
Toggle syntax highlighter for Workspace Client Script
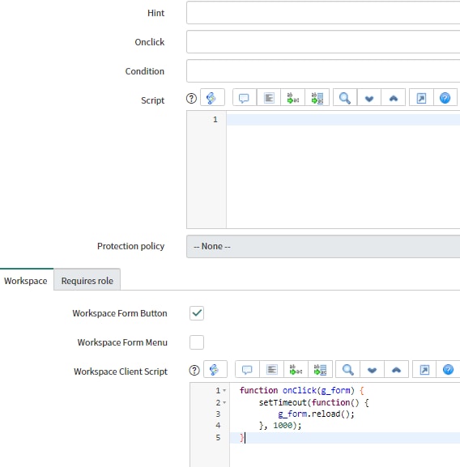[215, 370]
